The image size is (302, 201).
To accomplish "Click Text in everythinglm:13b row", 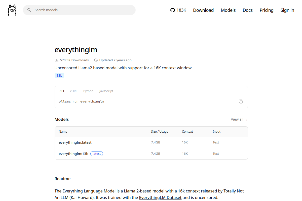I will (x=216, y=154).
